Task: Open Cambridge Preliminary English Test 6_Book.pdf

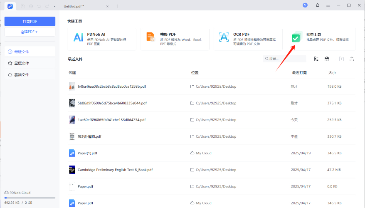Action: [115, 170]
